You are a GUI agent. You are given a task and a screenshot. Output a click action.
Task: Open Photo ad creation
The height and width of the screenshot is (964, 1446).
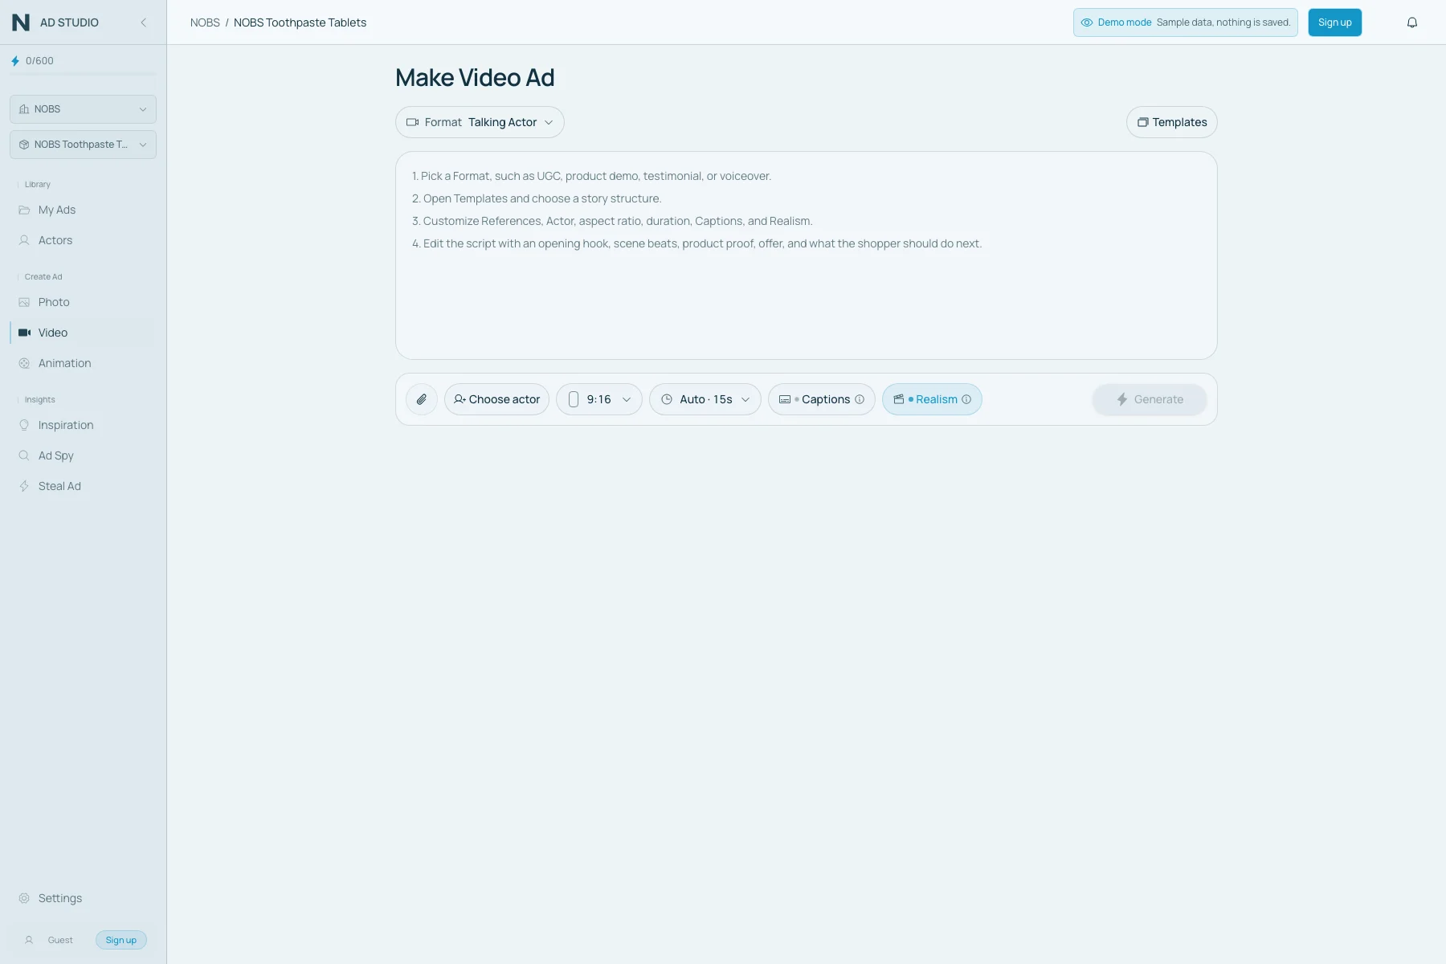coord(83,302)
